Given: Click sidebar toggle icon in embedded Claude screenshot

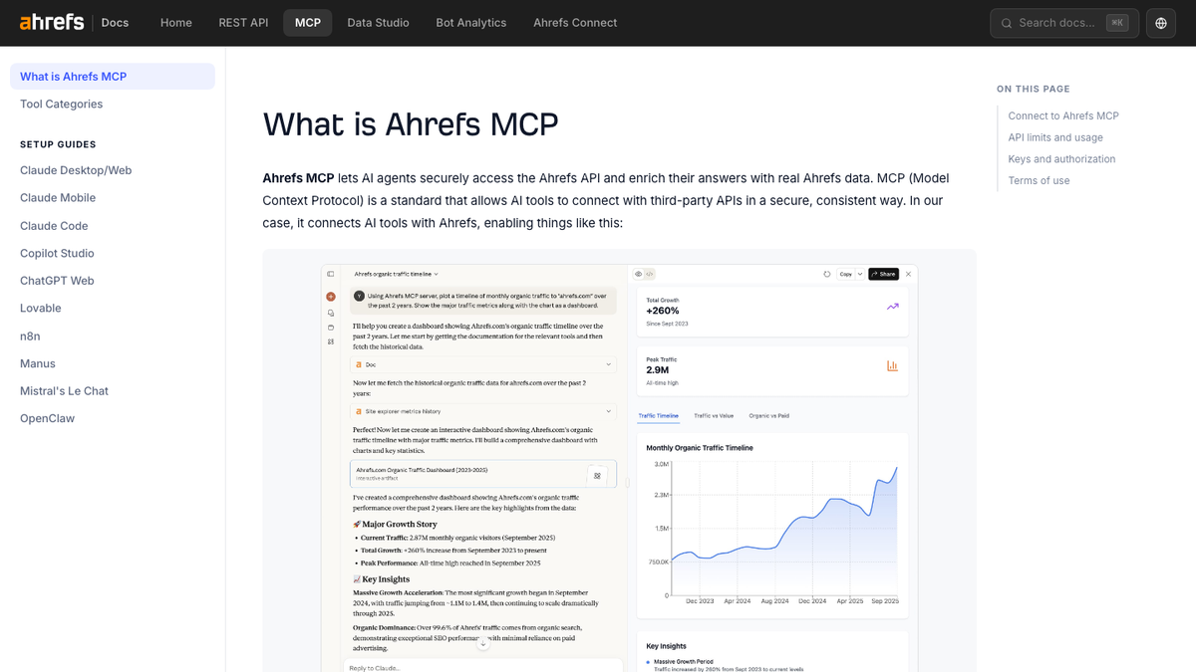Looking at the screenshot, I should (x=331, y=274).
